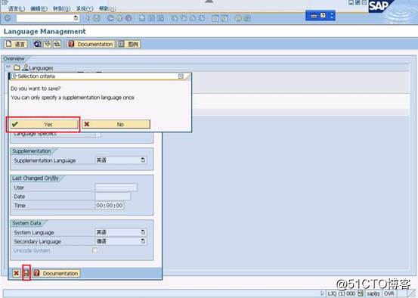The image size is (418, 298).
Task: Click the red X cancel icon at the dialog bottom
Action: point(17,273)
